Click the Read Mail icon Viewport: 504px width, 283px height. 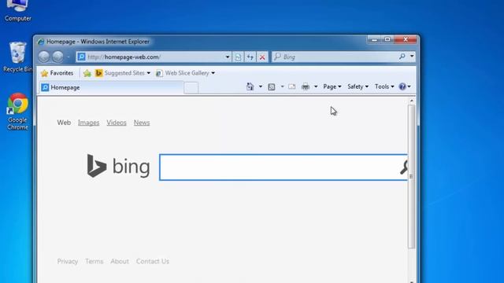pos(292,86)
